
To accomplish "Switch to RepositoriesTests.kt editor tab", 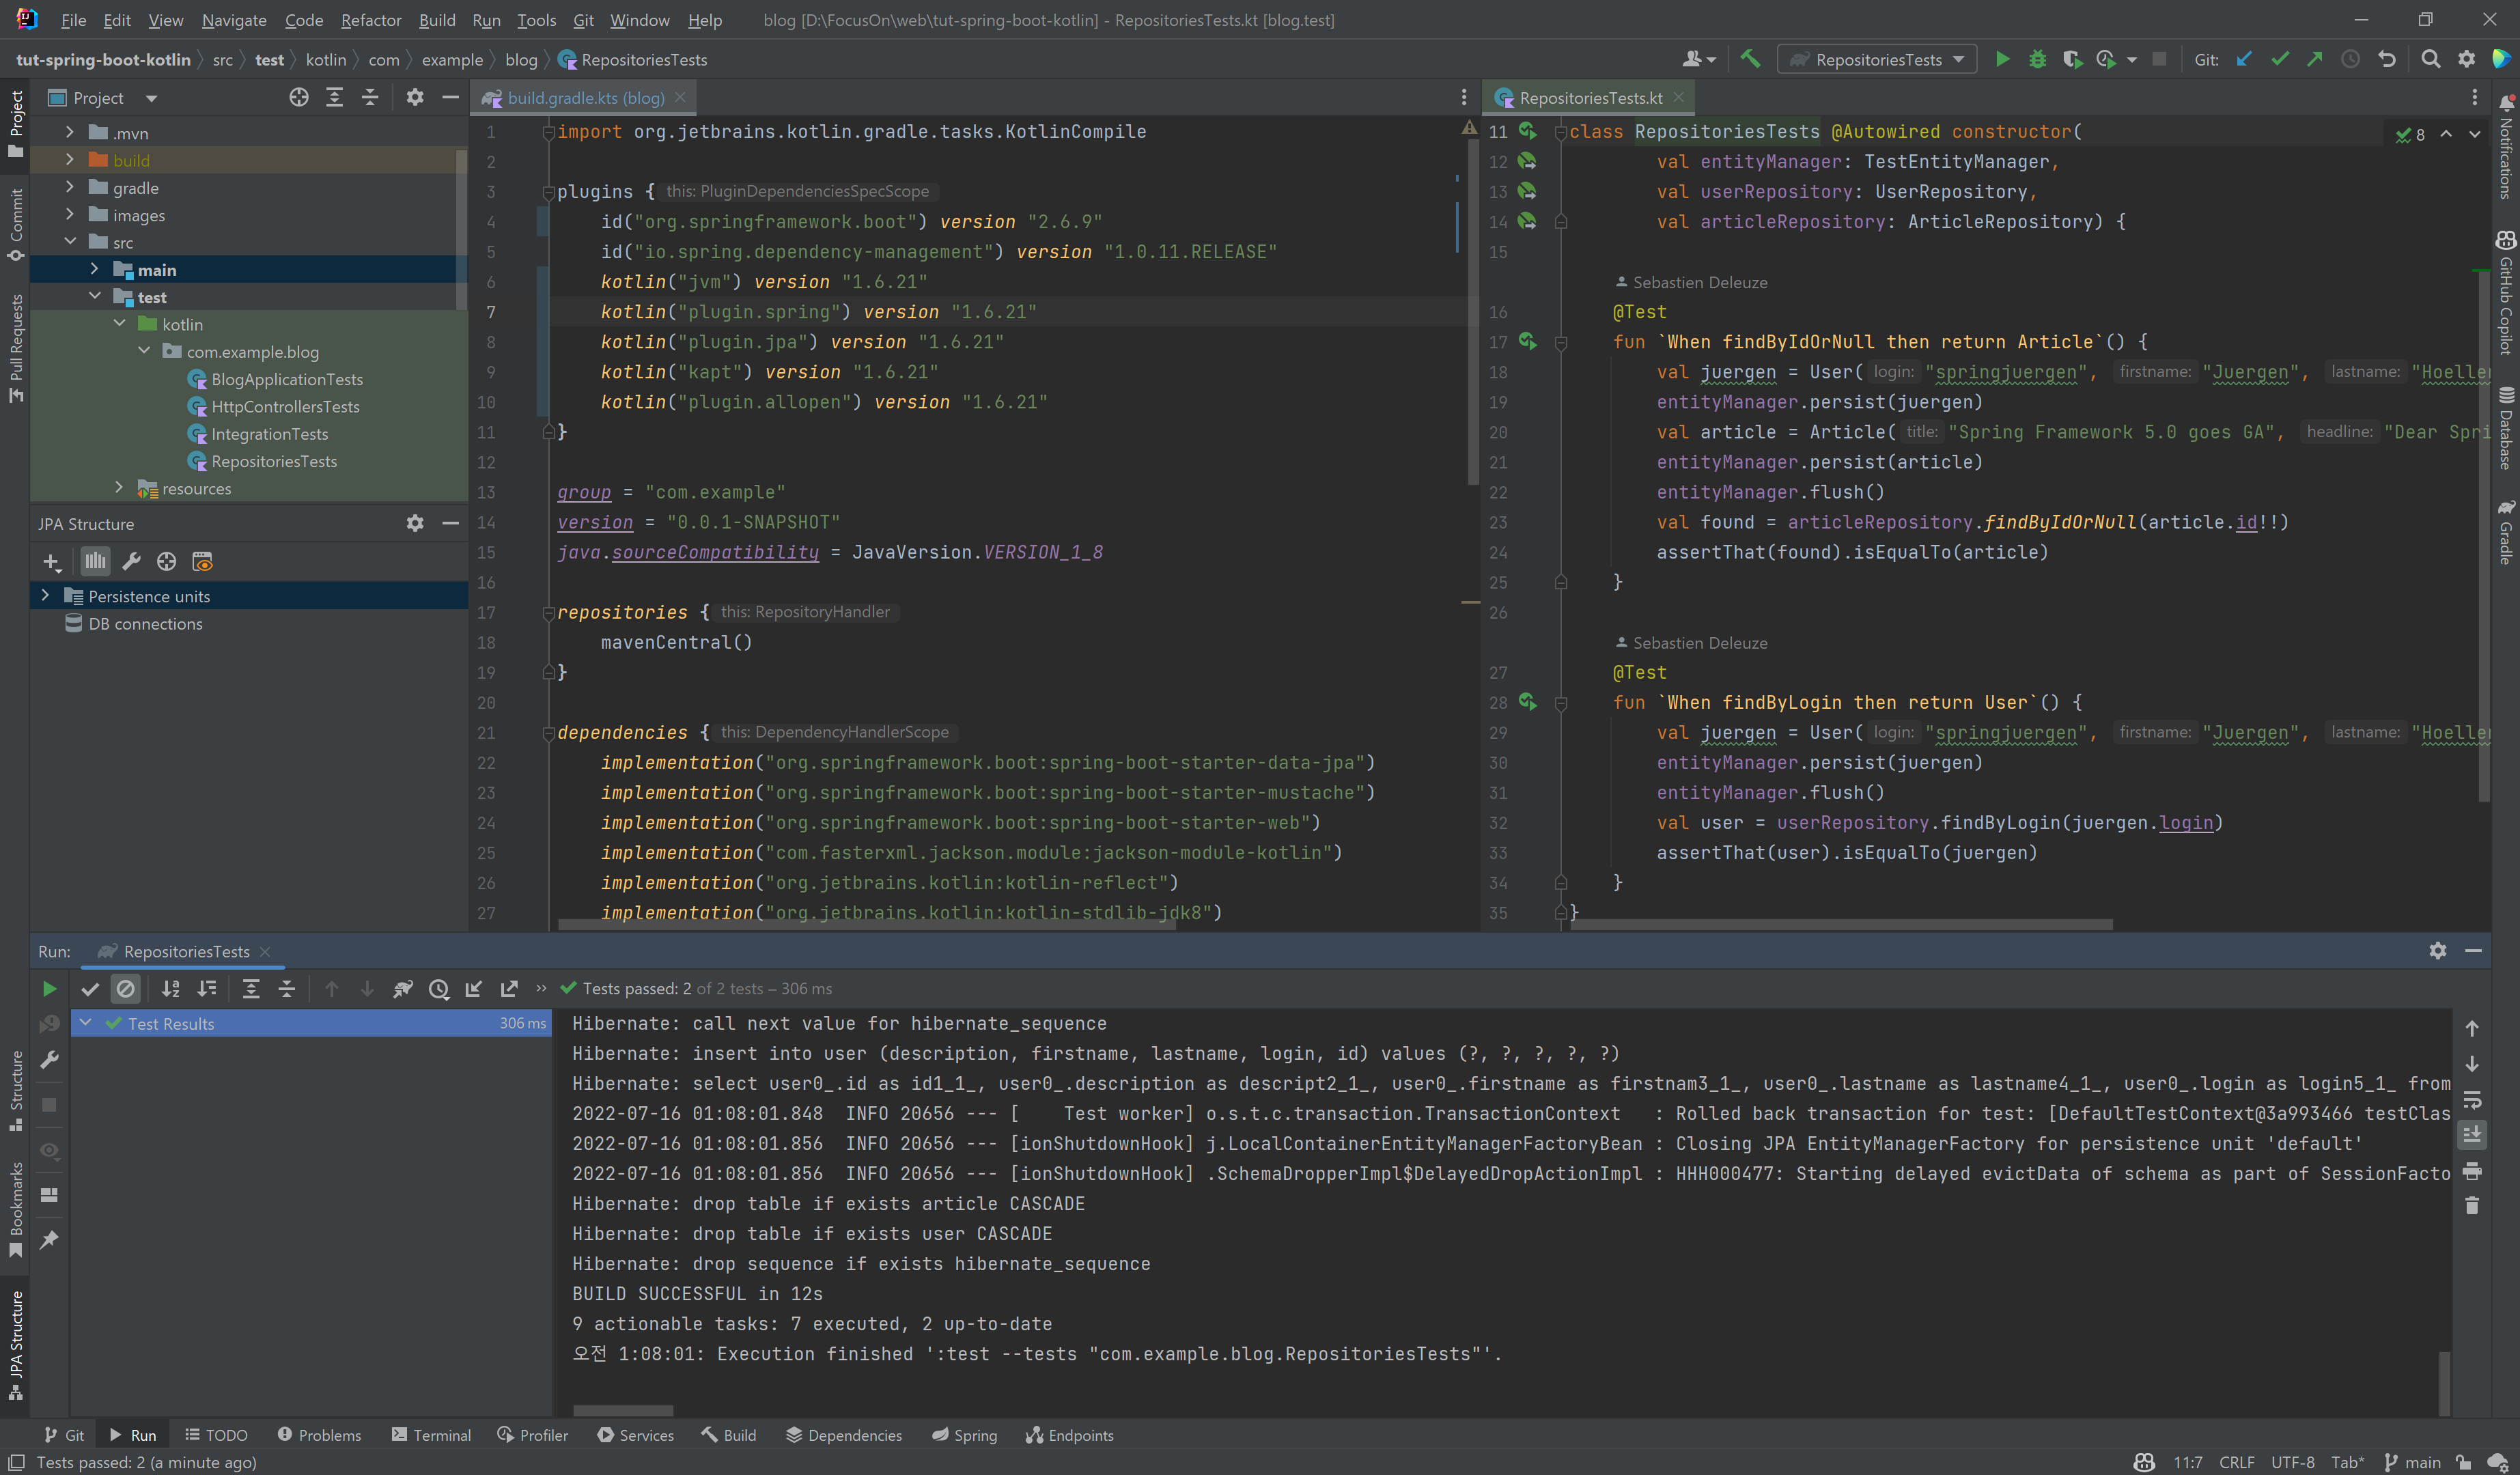I will click(1589, 97).
